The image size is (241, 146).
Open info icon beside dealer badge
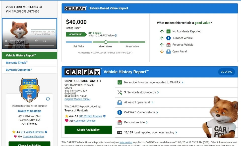click(x=48, y=99)
